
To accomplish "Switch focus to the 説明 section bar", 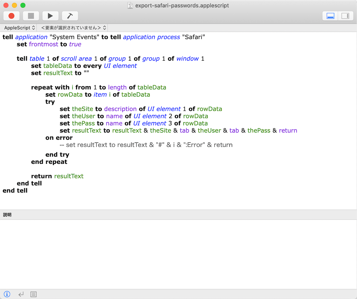I will click(x=7, y=214).
